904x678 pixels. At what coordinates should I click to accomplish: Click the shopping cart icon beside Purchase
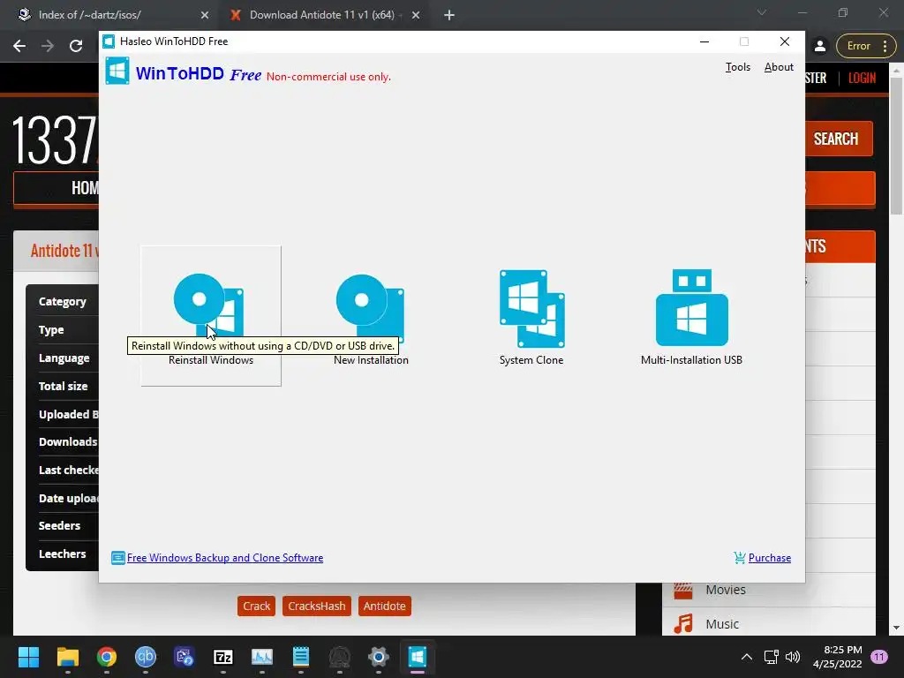(x=739, y=558)
